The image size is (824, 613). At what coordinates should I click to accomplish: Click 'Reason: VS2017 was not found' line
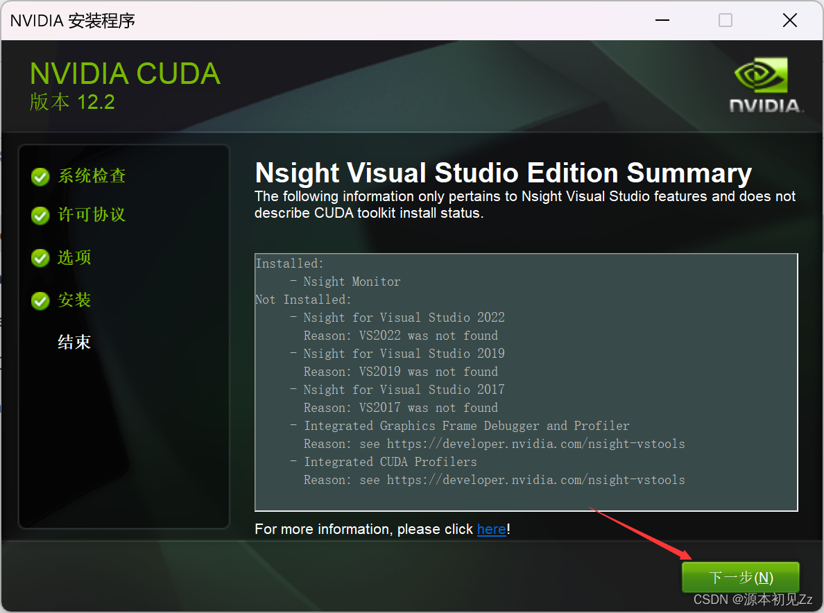point(400,408)
